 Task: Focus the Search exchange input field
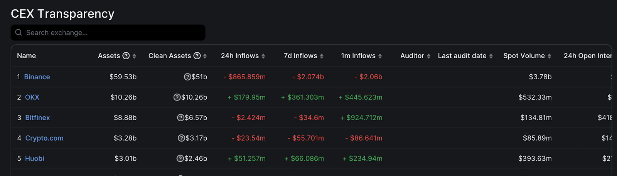tap(108, 32)
